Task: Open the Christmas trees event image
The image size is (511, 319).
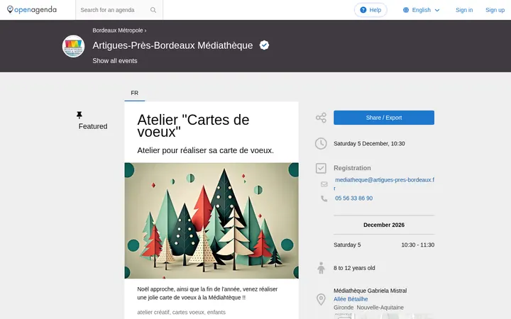Action: [211, 220]
